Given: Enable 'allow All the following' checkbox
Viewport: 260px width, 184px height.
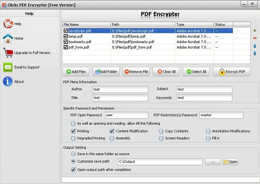Looking at the screenshot, I should click(x=73, y=124).
